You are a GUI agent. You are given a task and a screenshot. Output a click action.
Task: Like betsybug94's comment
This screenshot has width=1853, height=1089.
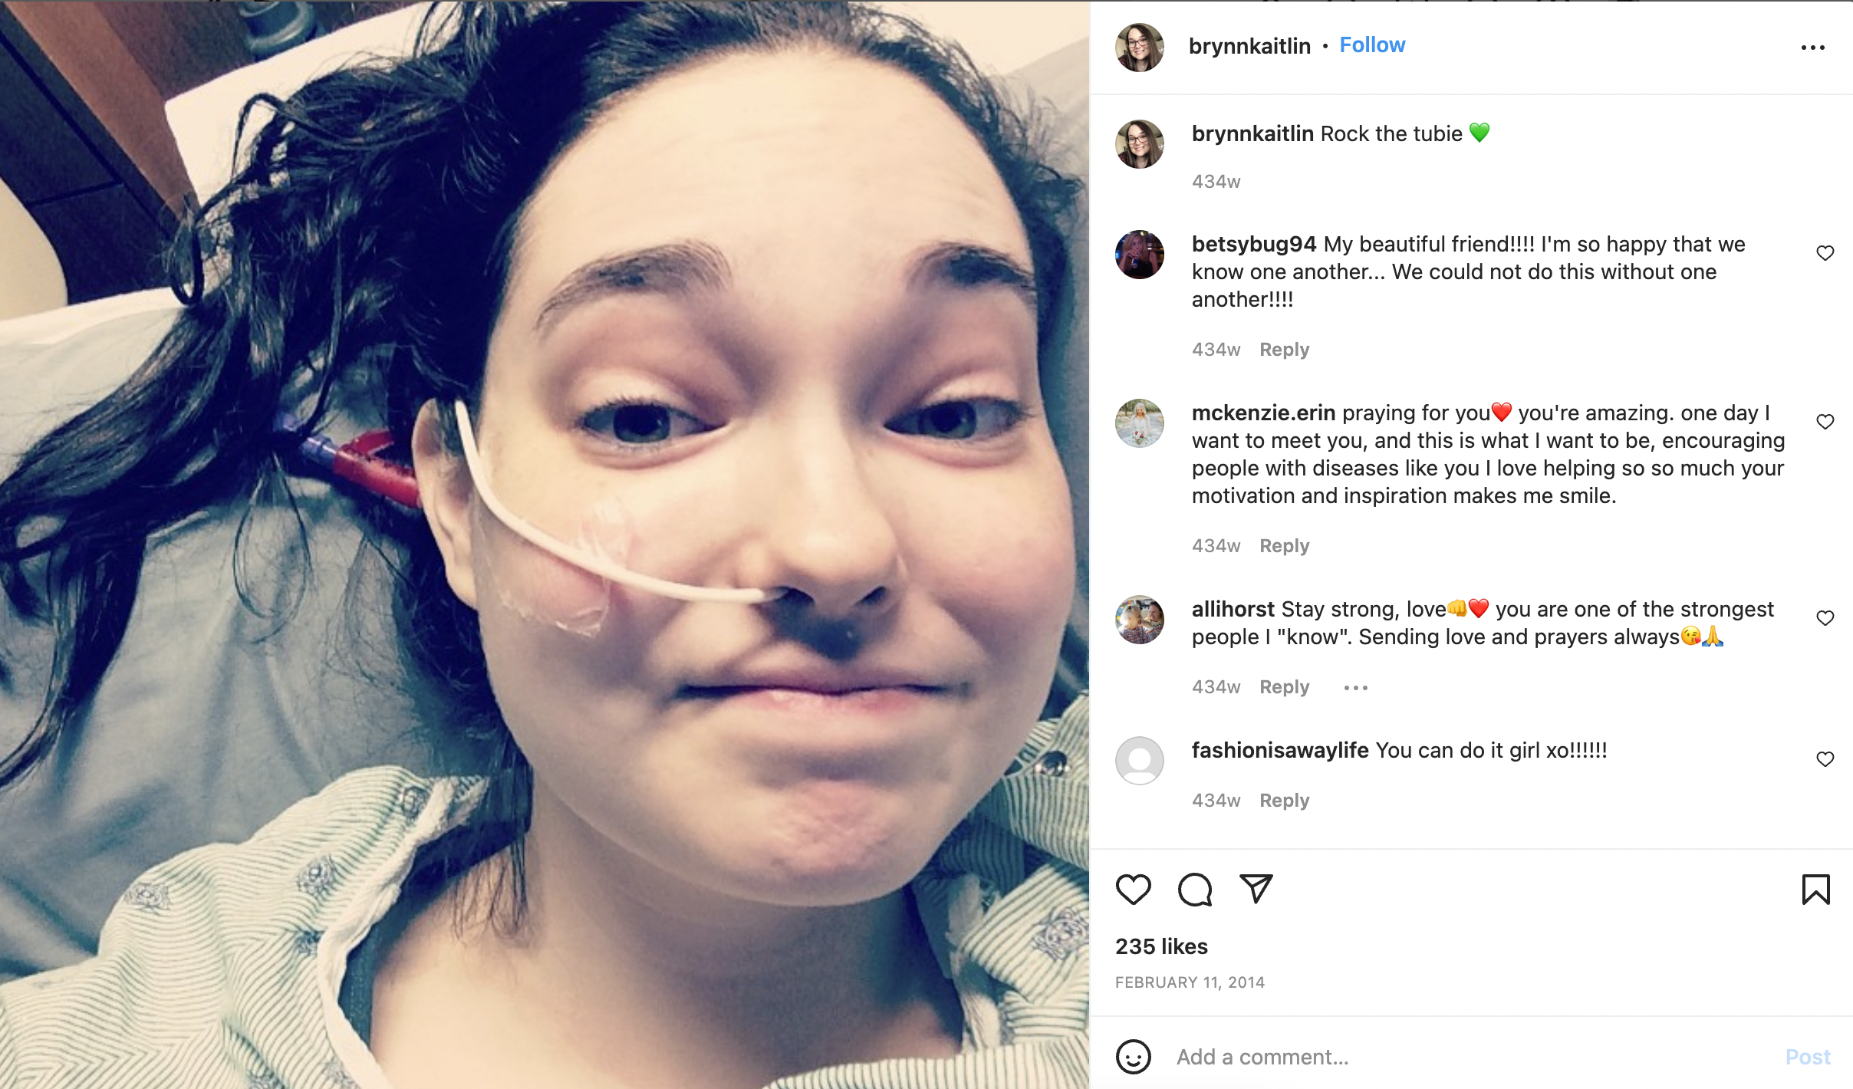pyautogui.click(x=1825, y=253)
